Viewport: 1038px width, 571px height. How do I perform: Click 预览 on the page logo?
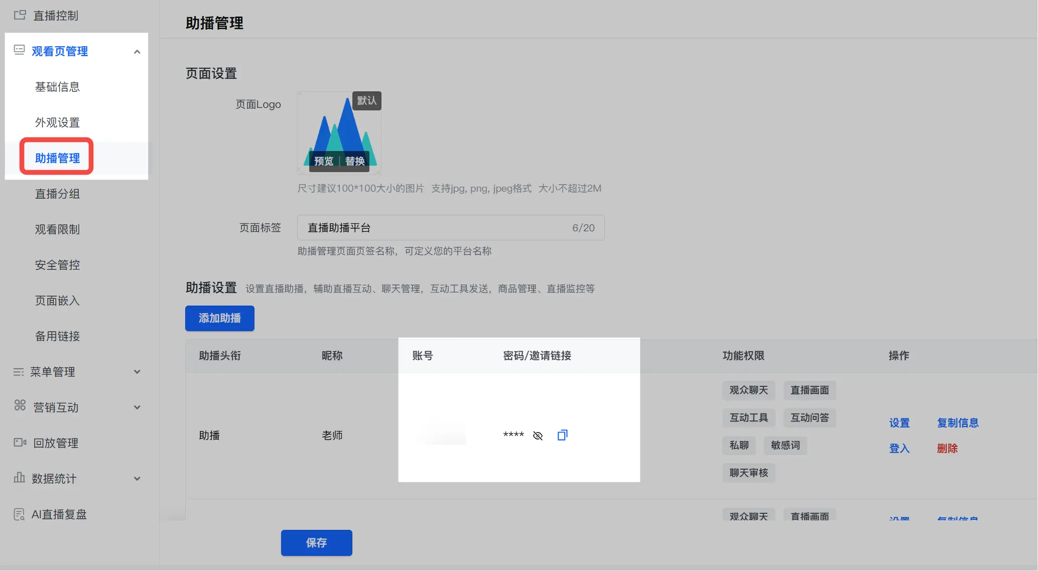[324, 161]
